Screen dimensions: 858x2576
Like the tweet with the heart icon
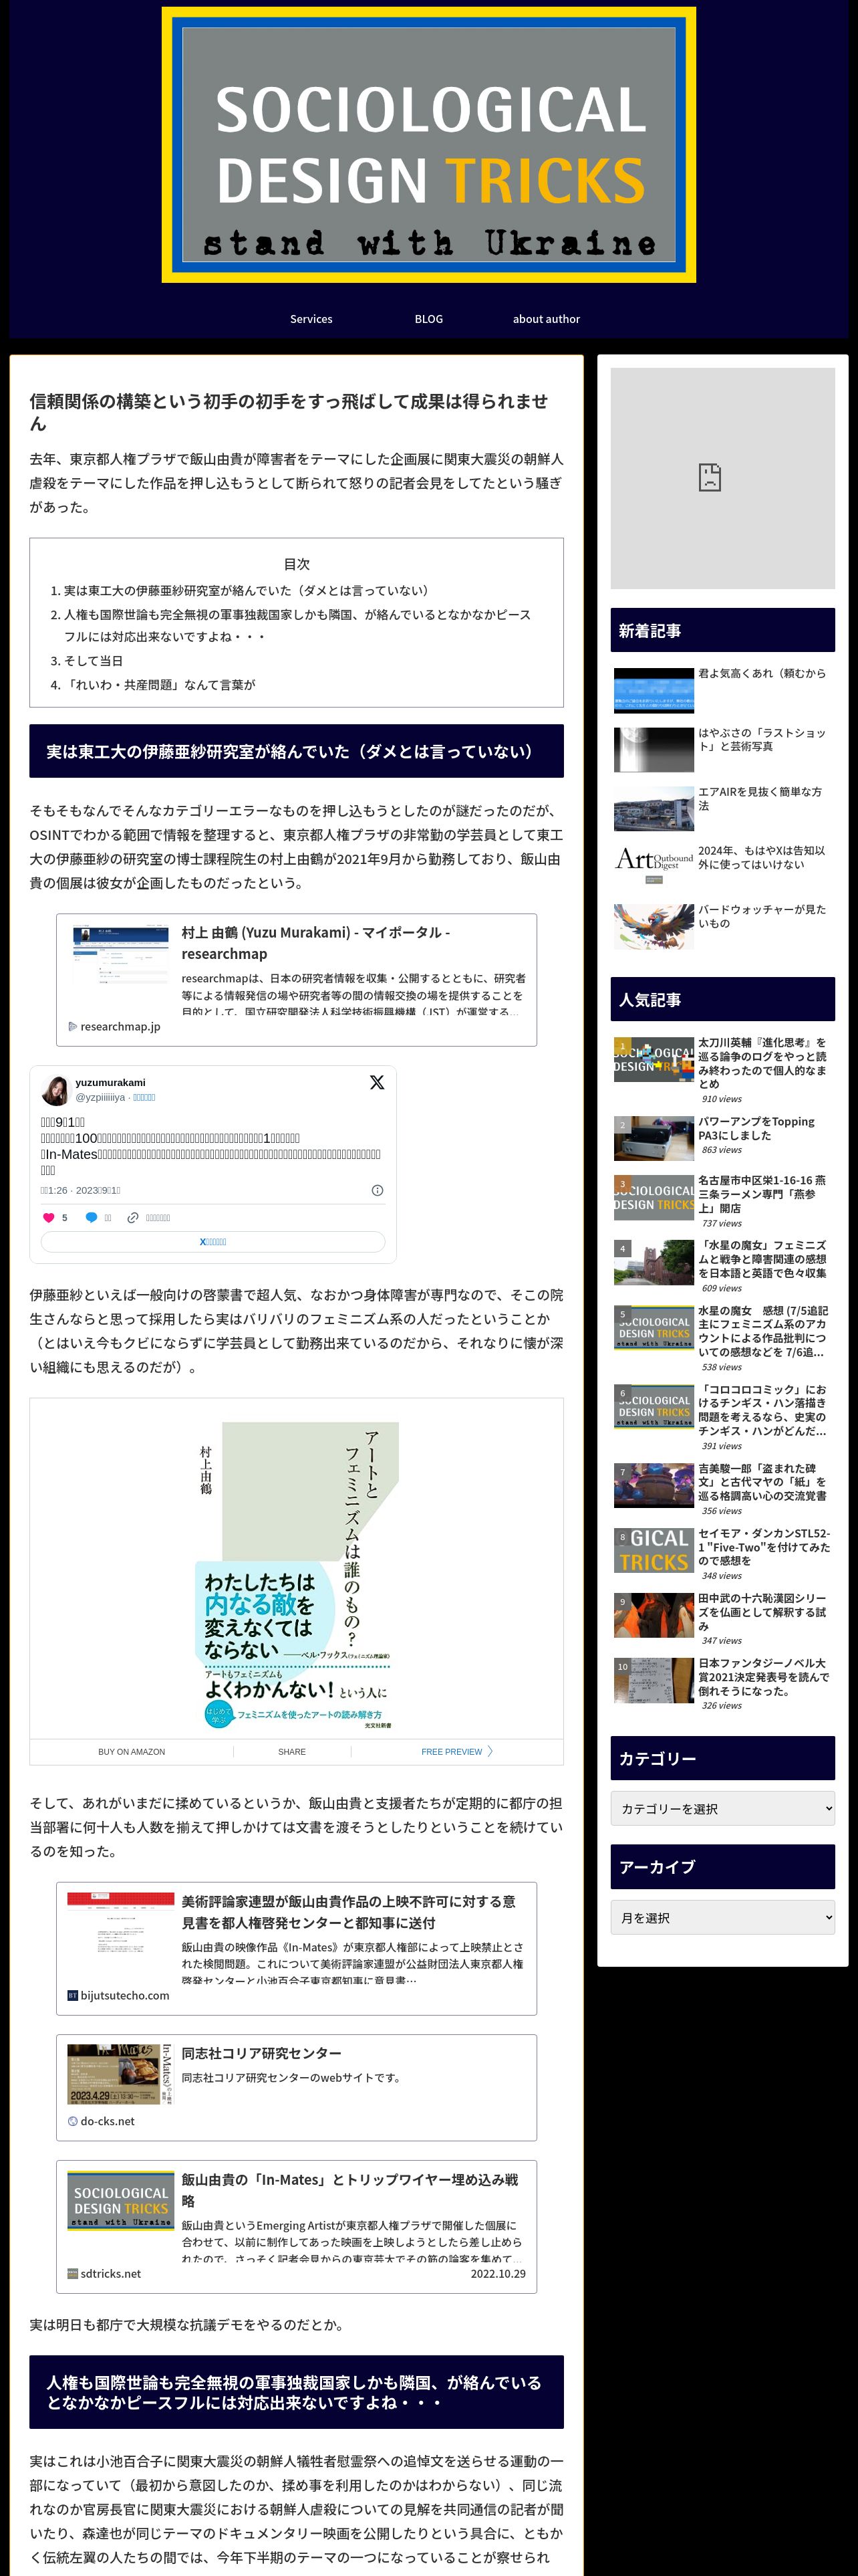[48, 1217]
